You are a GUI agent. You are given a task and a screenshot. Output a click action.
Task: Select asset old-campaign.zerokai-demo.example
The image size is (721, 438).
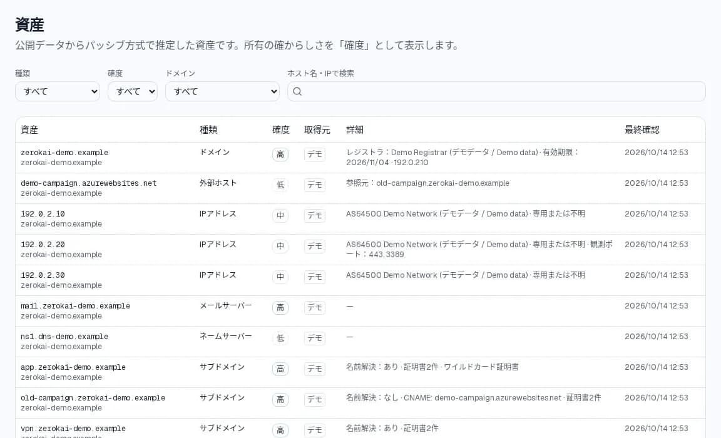93,398
